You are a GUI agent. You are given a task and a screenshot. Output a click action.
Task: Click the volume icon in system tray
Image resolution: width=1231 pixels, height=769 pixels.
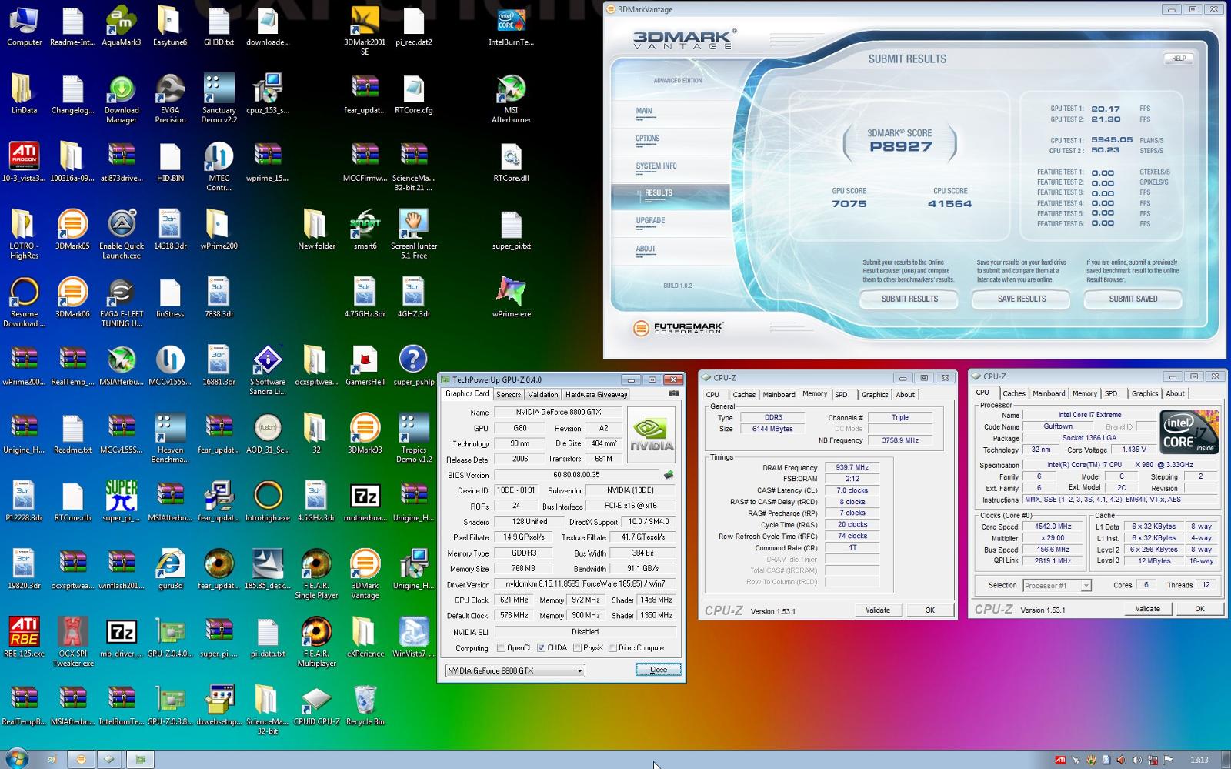click(x=1137, y=760)
